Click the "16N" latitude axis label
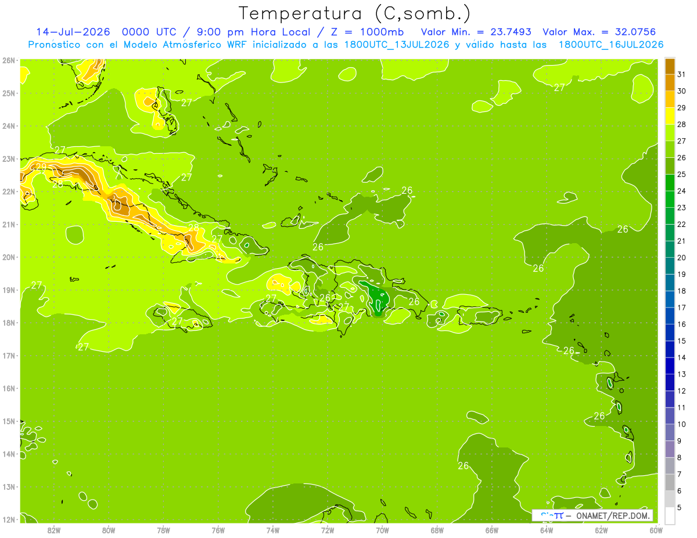The image size is (697, 538). tap(9, 388)
